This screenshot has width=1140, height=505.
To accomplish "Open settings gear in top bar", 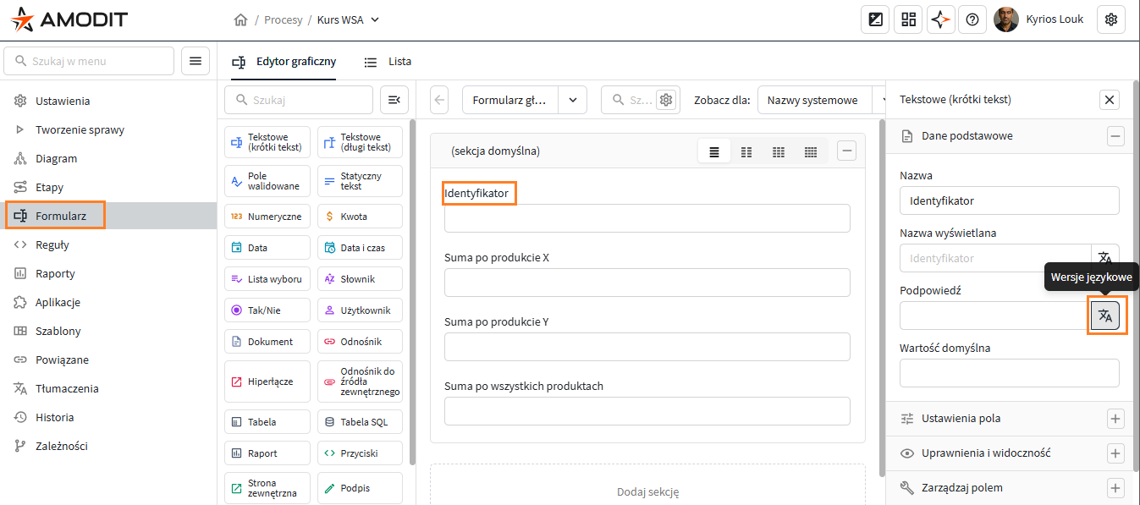I will tap(1110, 19).
